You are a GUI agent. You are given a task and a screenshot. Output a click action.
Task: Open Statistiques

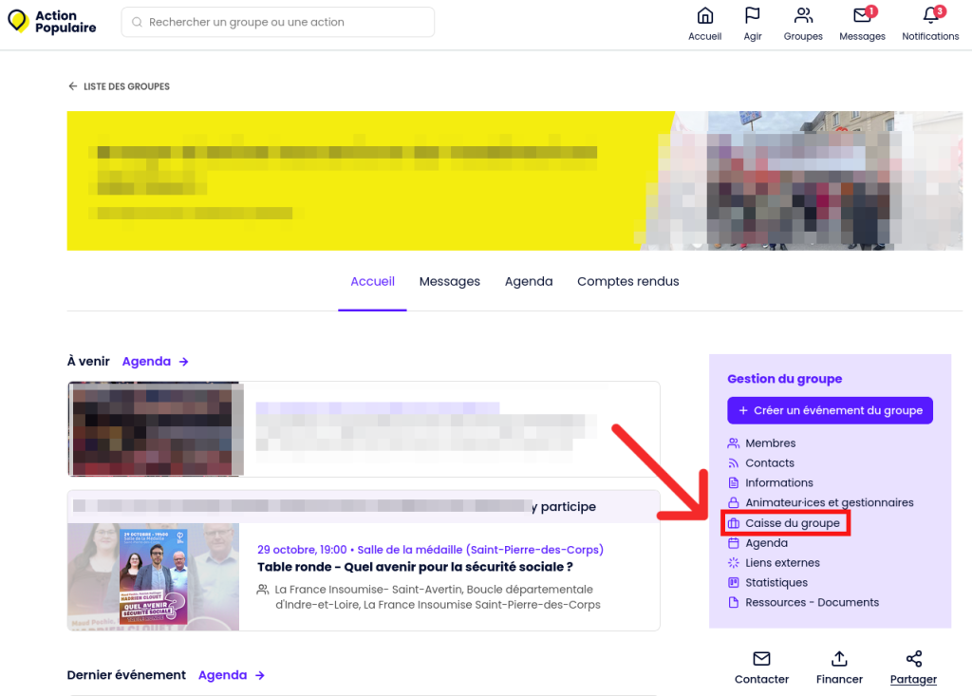pos(776,582)
